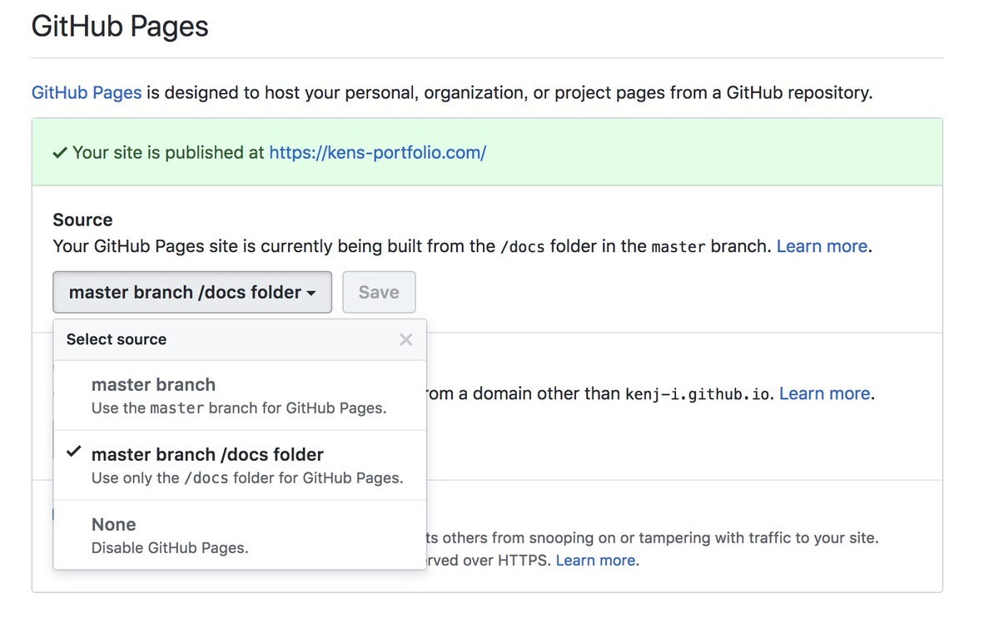Open the "master branch /docs folder" source button
Screen dimensions: 999x623
pos(191,292)
